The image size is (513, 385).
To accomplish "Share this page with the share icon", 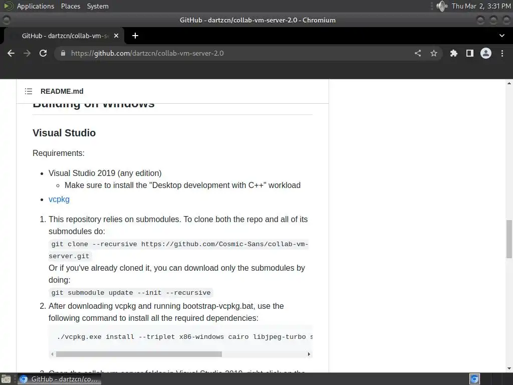I will (418, 53).
